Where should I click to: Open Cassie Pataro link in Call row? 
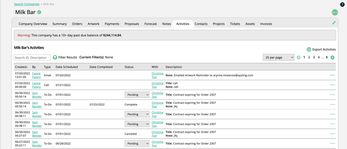tap(36, 85)
